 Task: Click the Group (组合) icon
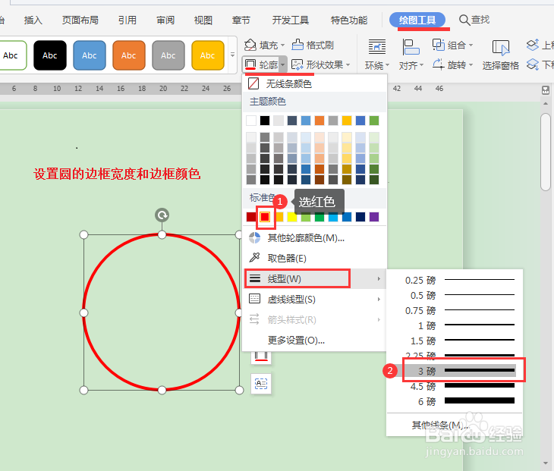pos(439,45)
